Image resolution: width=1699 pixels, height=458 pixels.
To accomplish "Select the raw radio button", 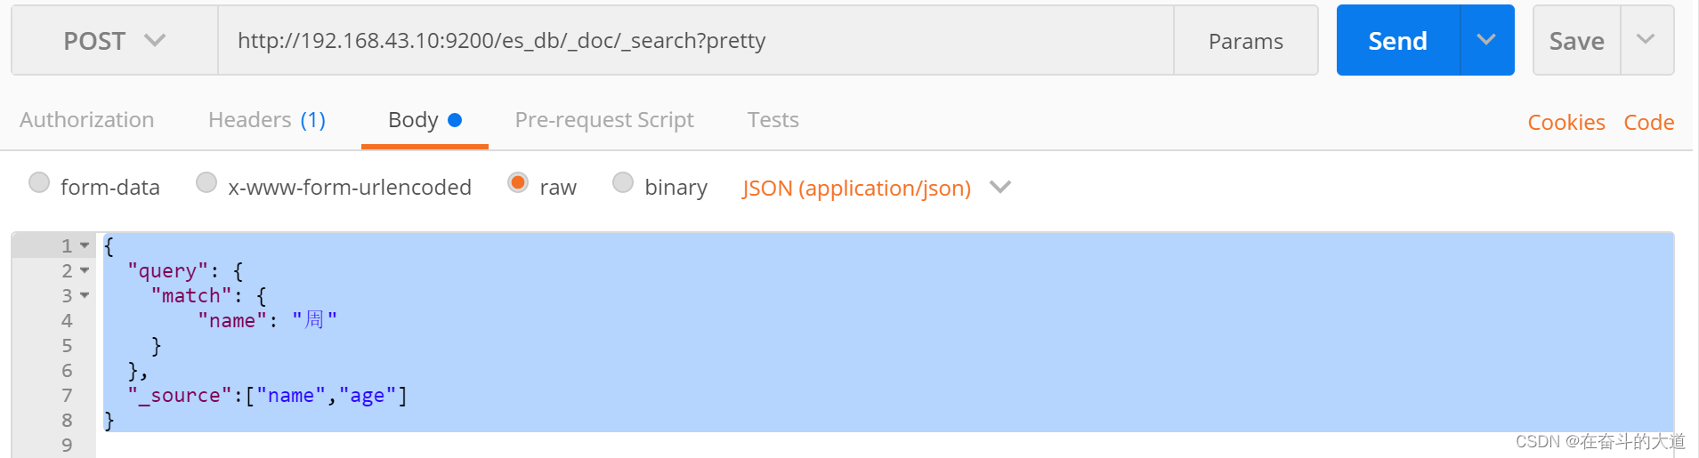I will click(x=518, y=182).
